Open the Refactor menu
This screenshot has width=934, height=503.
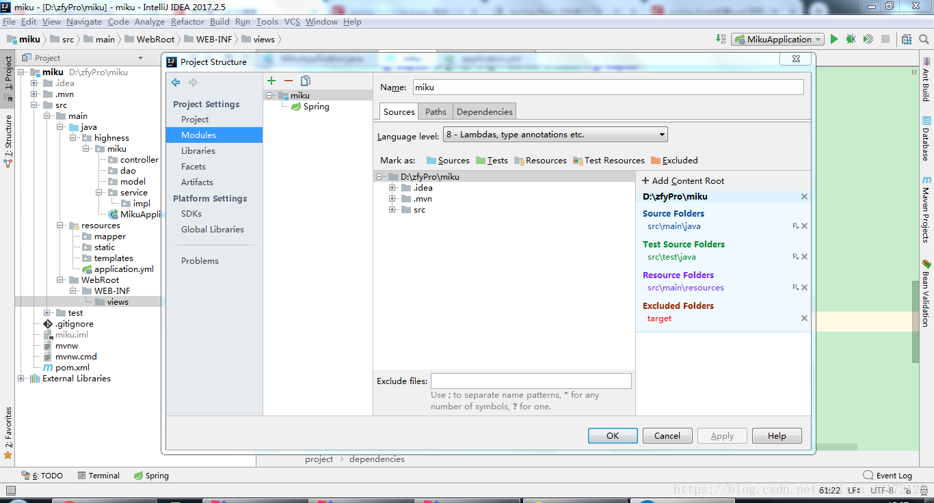(x=187, y=22)
